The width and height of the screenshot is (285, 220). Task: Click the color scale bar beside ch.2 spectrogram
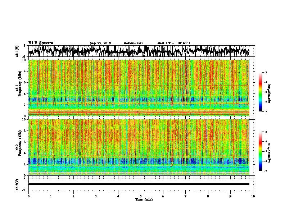(261, 151)
